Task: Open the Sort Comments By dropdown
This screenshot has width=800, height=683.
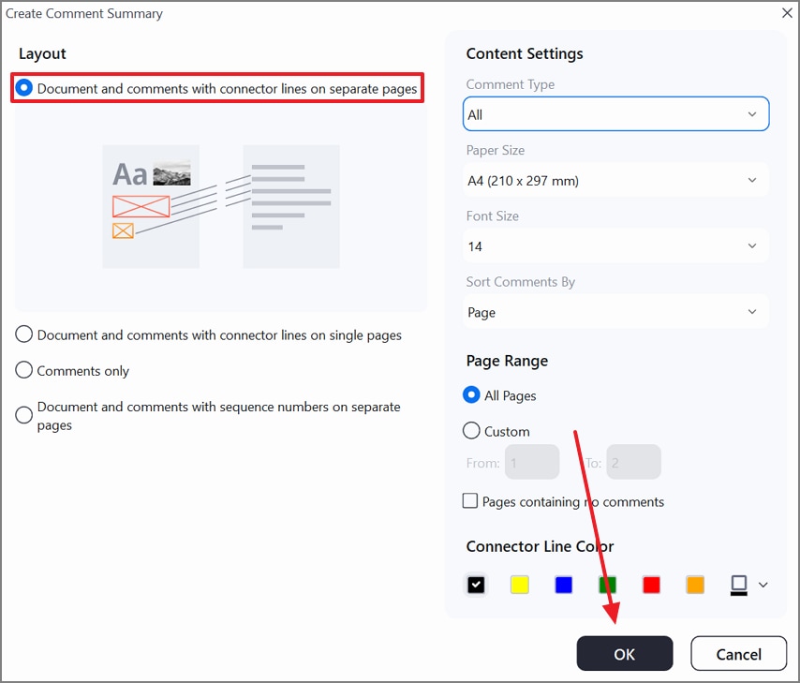Action: coord(615,311)
